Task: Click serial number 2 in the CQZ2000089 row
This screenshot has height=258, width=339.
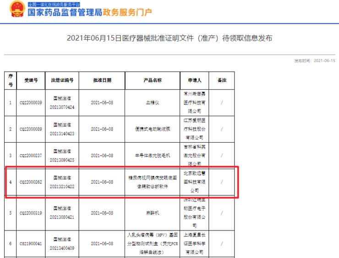Action: coord(11,129)
